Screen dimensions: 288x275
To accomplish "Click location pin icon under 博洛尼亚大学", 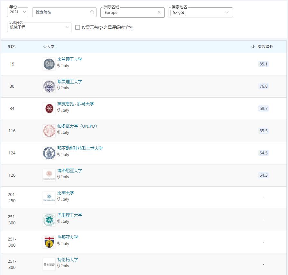I will coord(59,177).
